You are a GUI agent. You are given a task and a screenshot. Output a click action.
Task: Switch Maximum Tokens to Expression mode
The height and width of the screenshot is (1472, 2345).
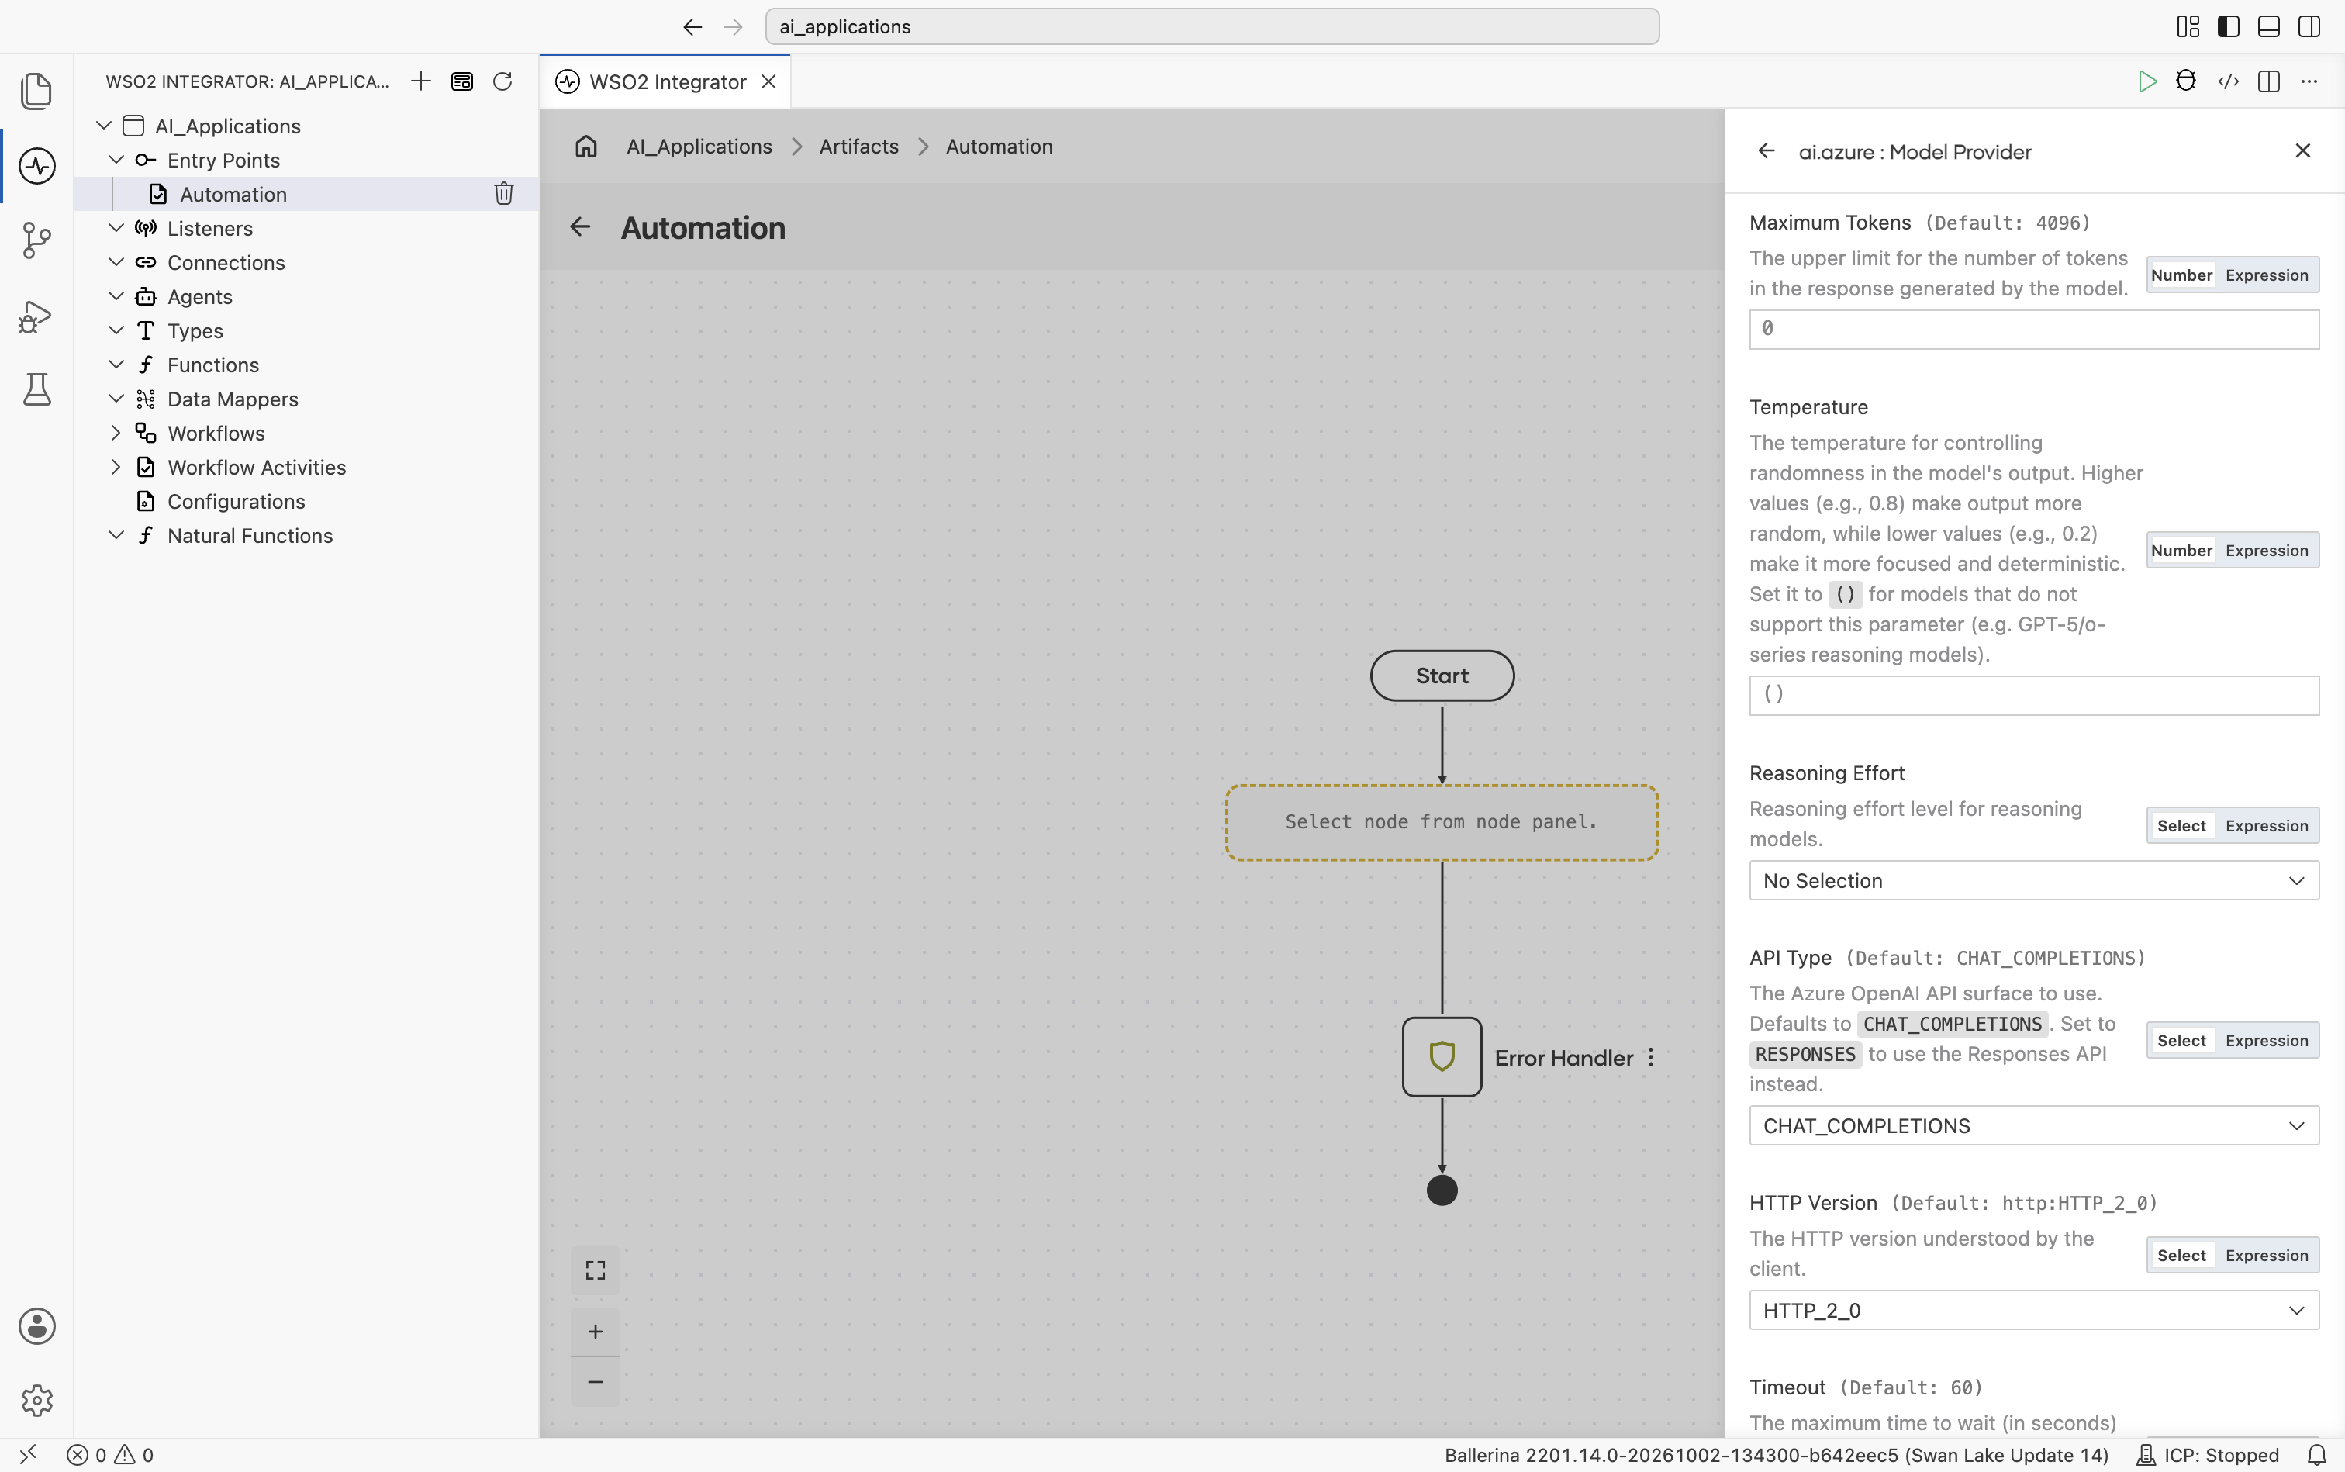(2266, 275)
